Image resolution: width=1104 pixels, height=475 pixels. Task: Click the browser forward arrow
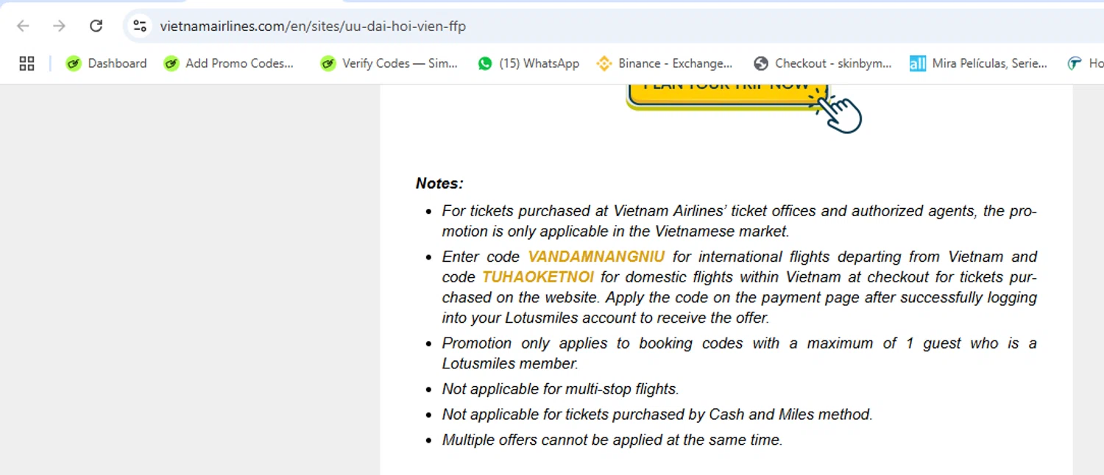pyautogui.click(x=59, y=26)
